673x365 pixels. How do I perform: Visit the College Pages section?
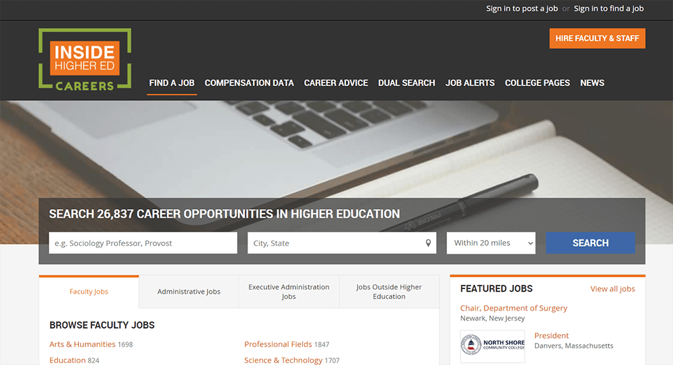537,83
